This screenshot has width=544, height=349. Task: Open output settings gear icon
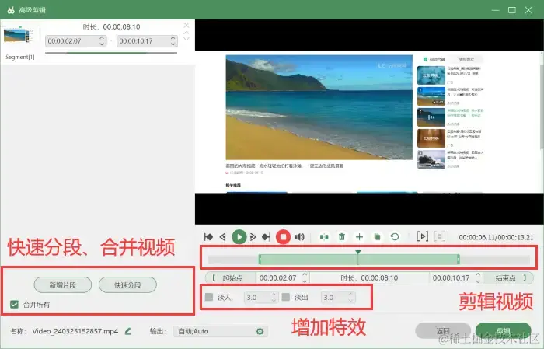[x=260, y=331]
